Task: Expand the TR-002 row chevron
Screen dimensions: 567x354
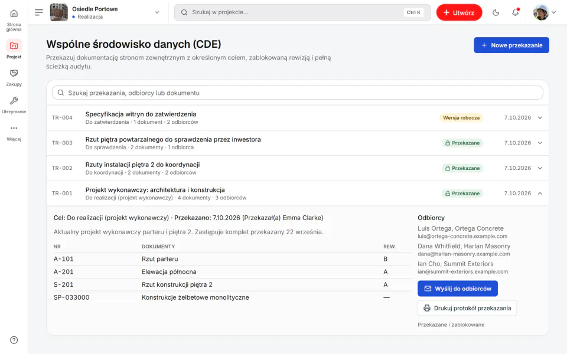Action: click(x=540, y=168)
